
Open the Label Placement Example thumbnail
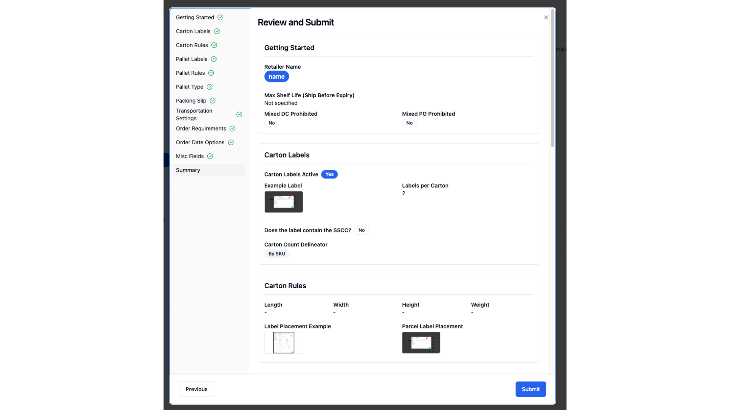(284, 343)
